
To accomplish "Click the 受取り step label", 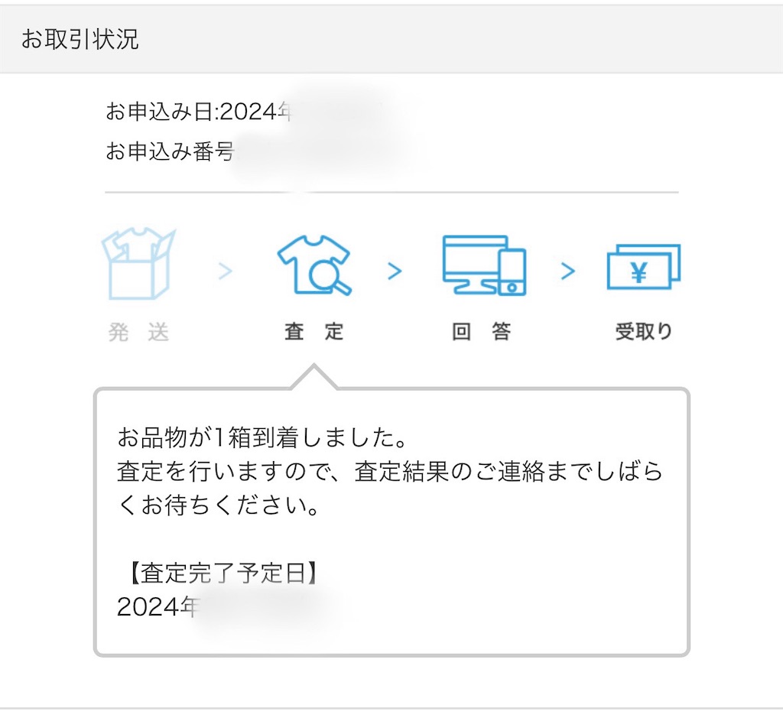I will (642, 332).
